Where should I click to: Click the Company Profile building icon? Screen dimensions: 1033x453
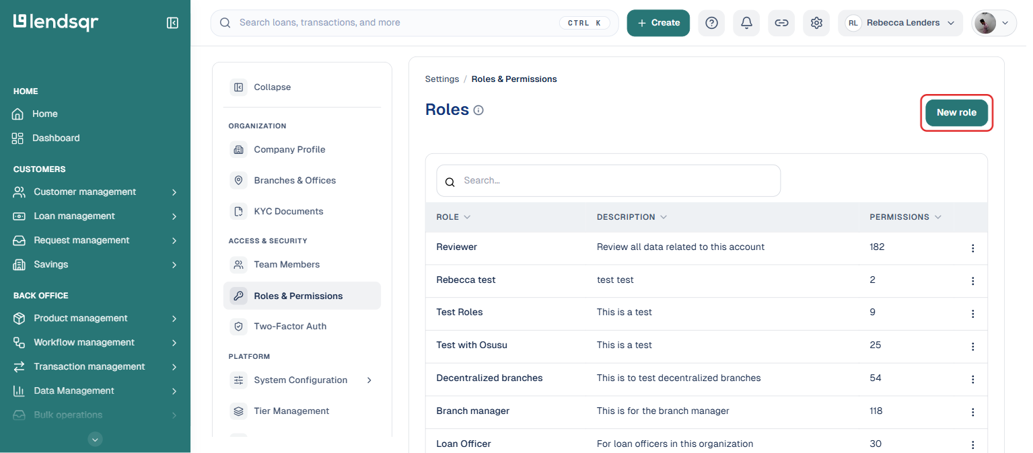(238, 150)
